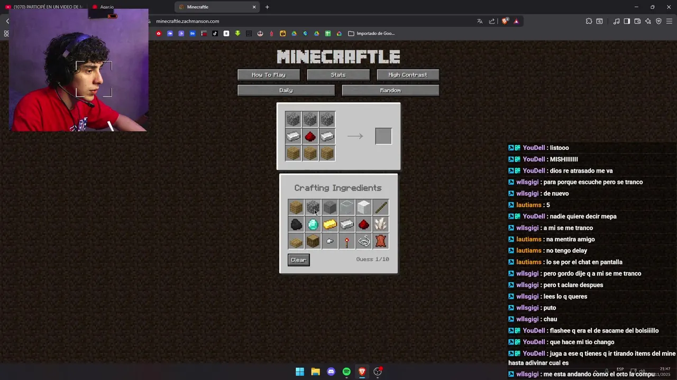Click the empty crafting output slot
This screenshot has width=677, height=380.
[383, 136]
